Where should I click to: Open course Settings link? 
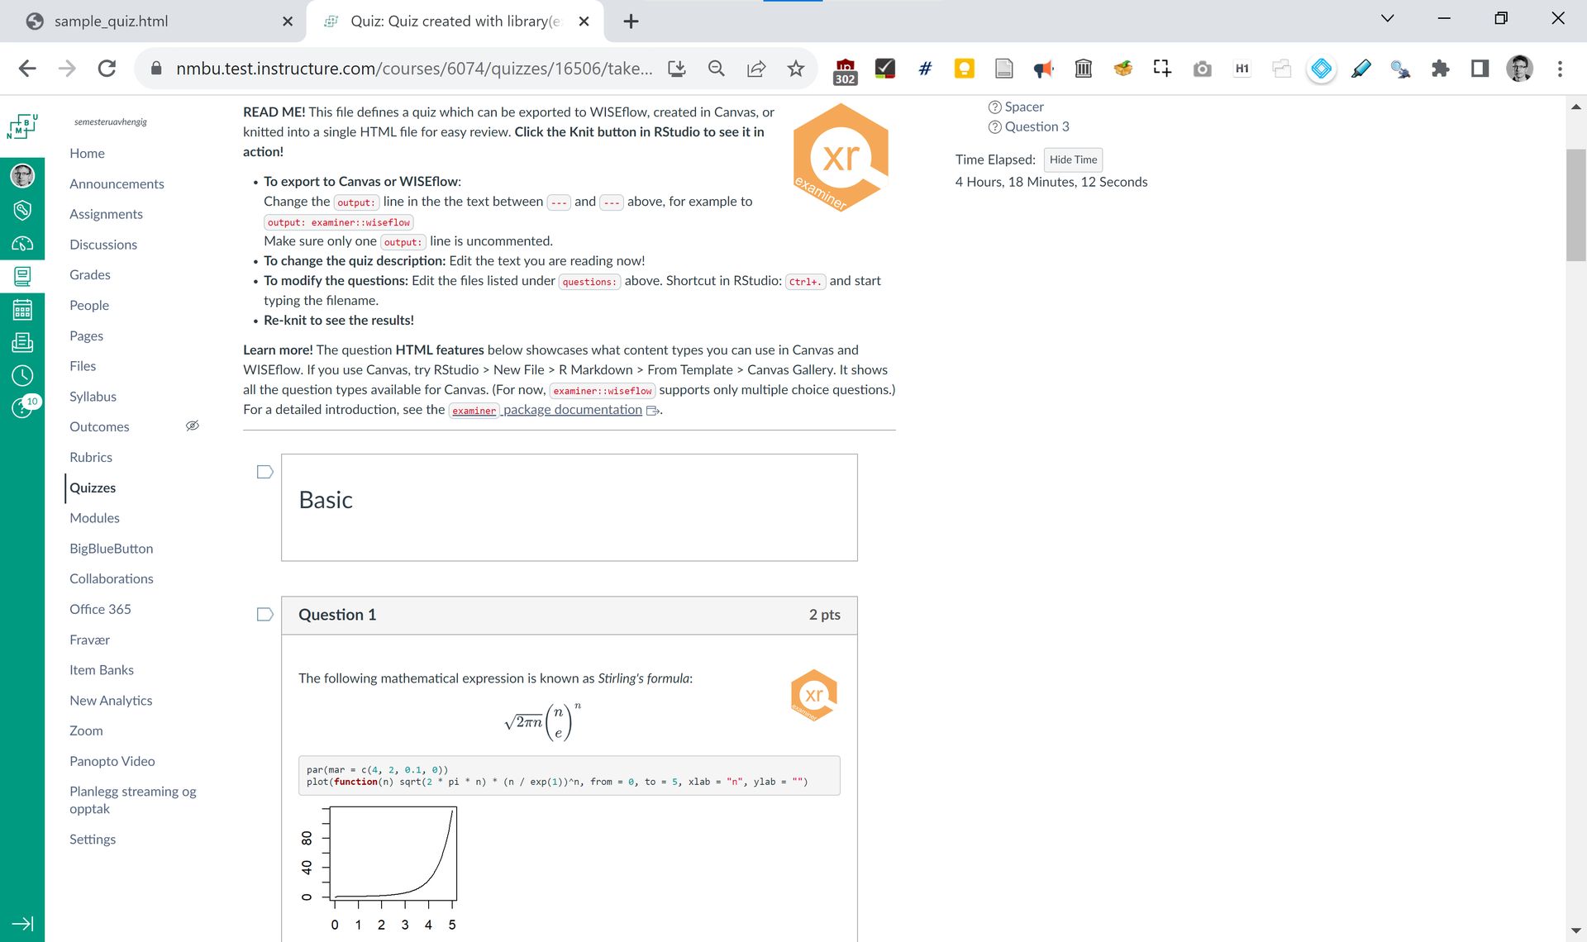[93, 839]
